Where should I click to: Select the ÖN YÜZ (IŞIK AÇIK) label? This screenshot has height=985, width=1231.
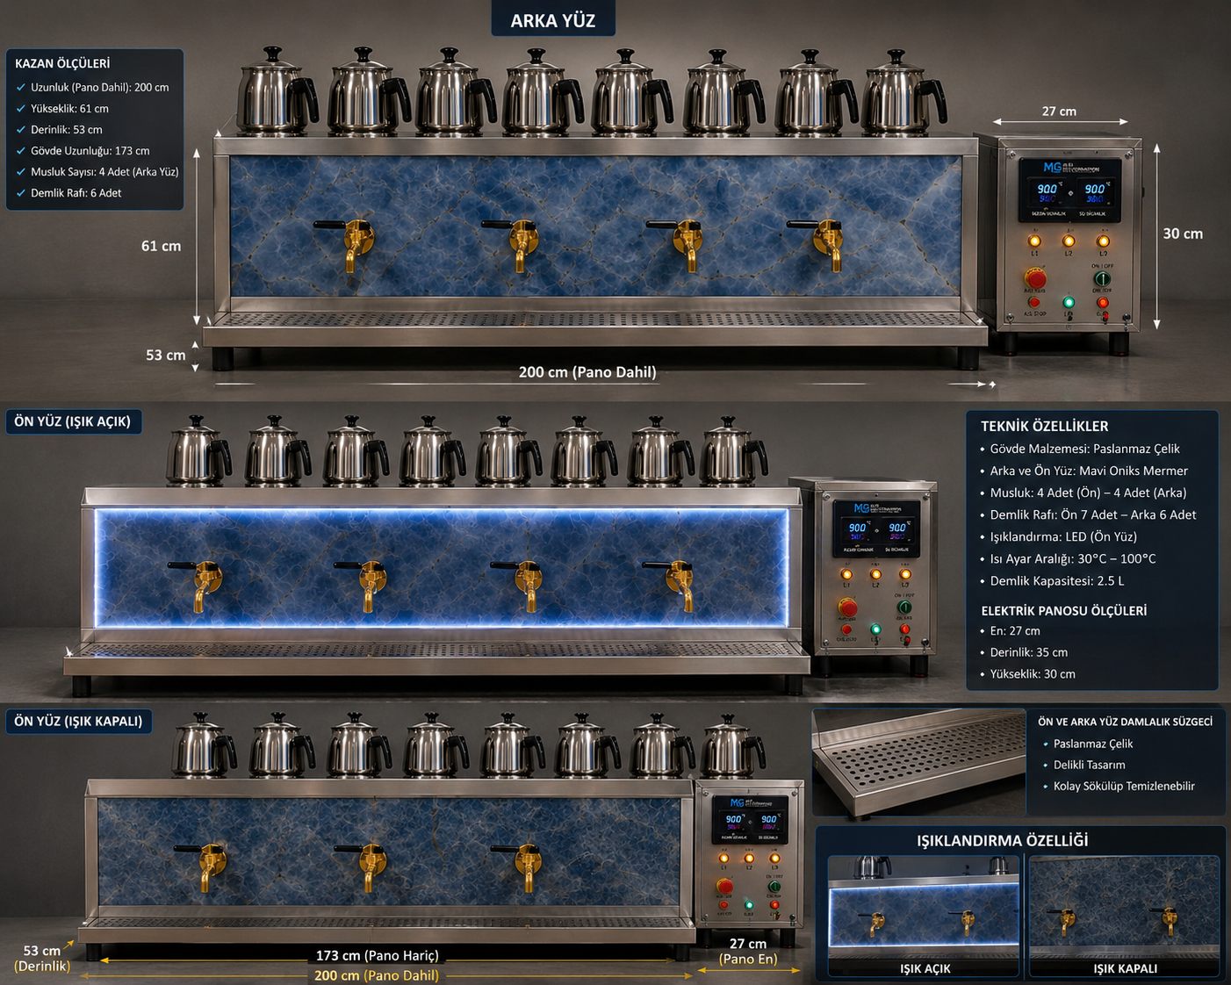pos(73,421)
